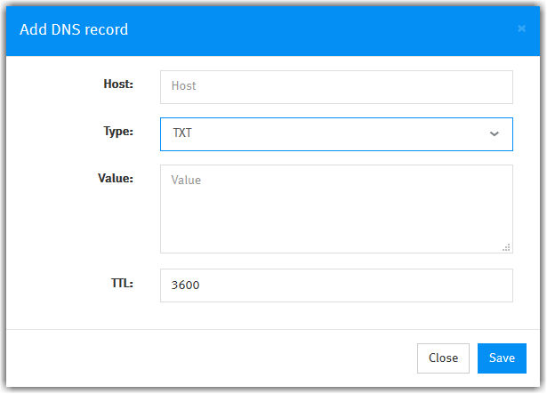Place cursor on the Value placeholder text
This screenshot has height=394, width=547.
click(186, 180)
